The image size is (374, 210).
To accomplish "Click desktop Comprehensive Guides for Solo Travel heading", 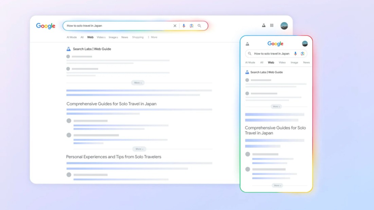I will [x=111, y=104].
